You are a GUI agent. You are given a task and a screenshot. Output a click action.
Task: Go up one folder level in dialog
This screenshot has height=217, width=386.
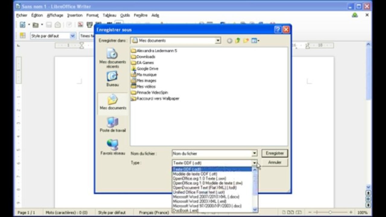click(x=238, y=40)
